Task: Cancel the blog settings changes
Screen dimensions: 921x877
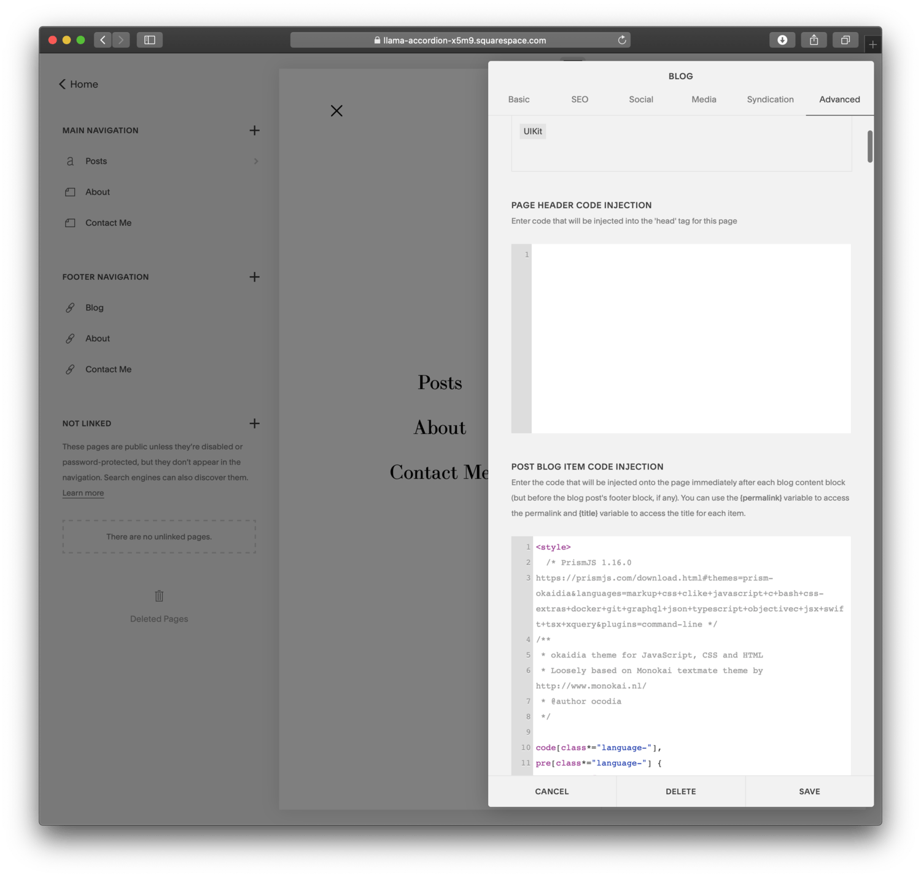Action: [x=551, y=791]
